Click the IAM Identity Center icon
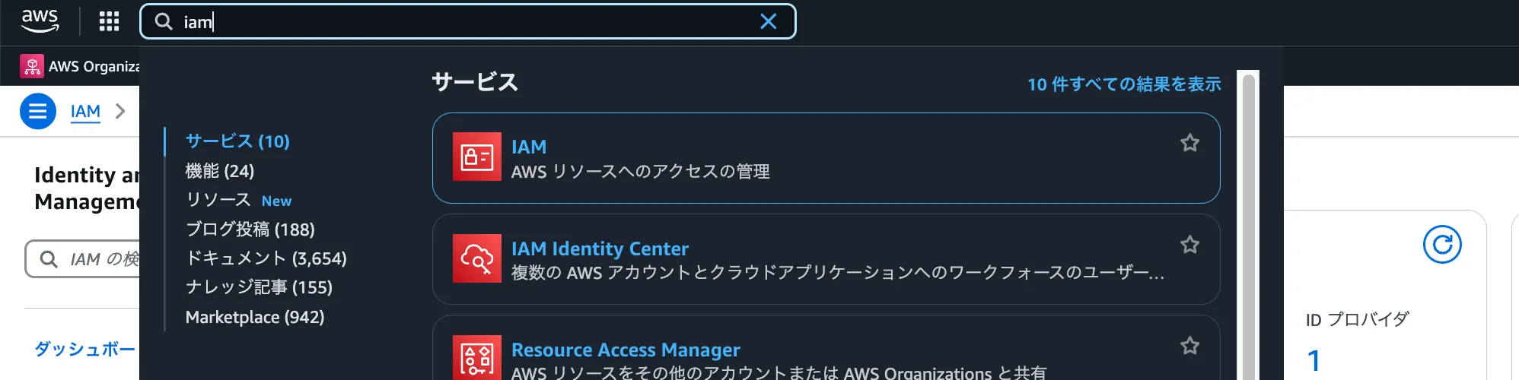Viewport: 1519px width, 380px height. 477,258
